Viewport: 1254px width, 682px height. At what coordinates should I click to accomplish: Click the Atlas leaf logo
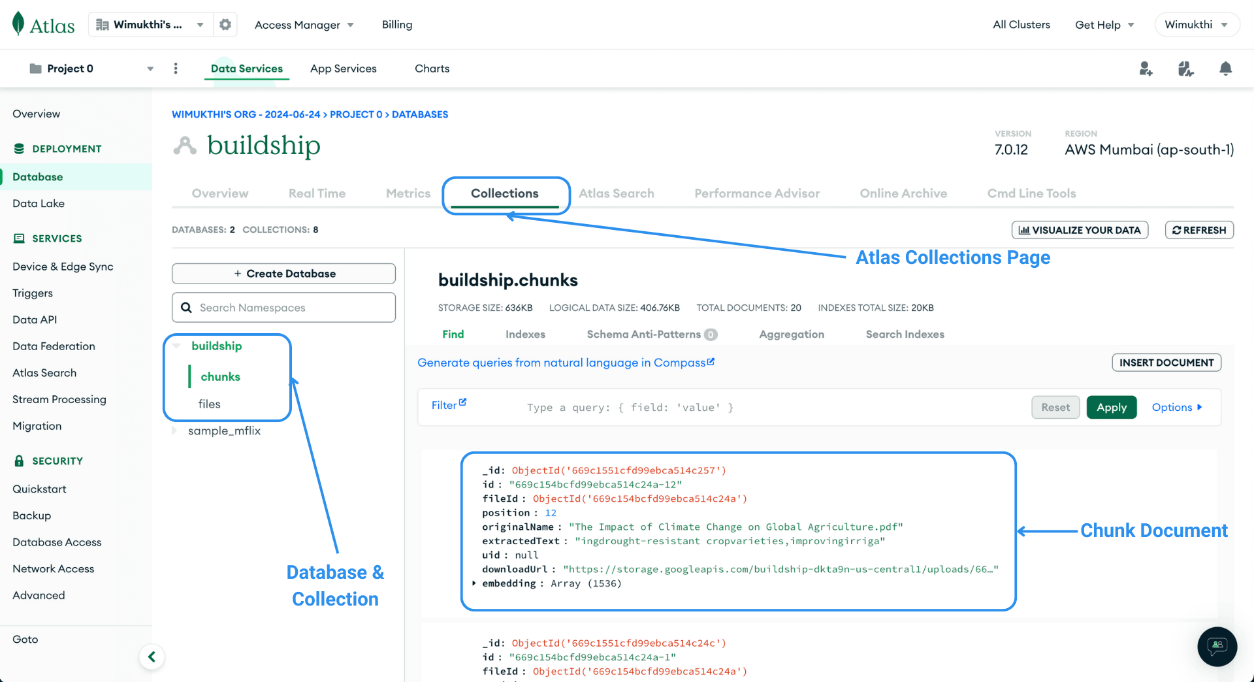[19, 24]
